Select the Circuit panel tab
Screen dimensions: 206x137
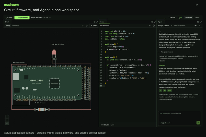coord(7,22)
